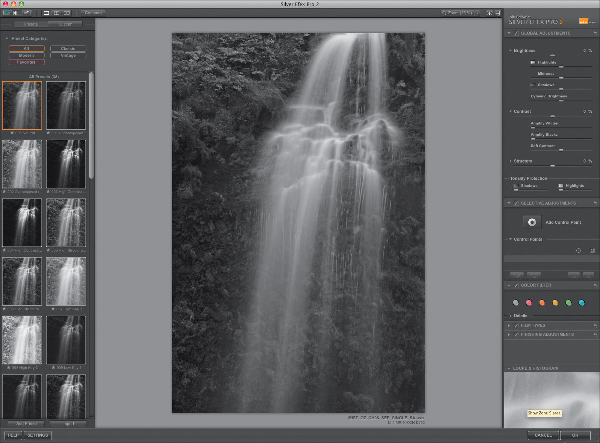Screen dimensions: 600x443
Task: Click the Add Preset button
Action: tap(27, 423)
